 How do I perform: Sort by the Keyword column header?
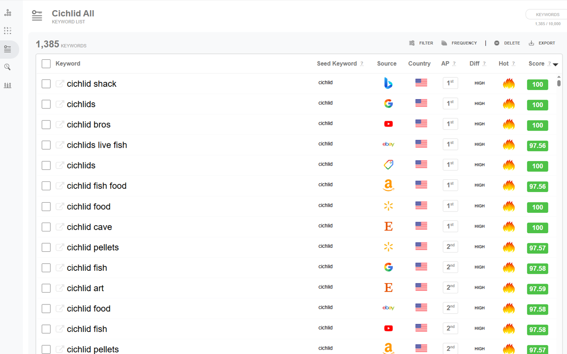point(68,64)
